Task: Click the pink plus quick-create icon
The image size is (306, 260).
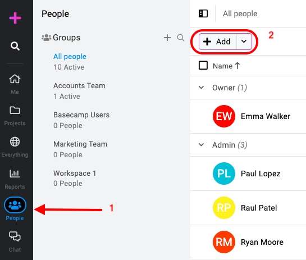Action: (x=15, y=18)
